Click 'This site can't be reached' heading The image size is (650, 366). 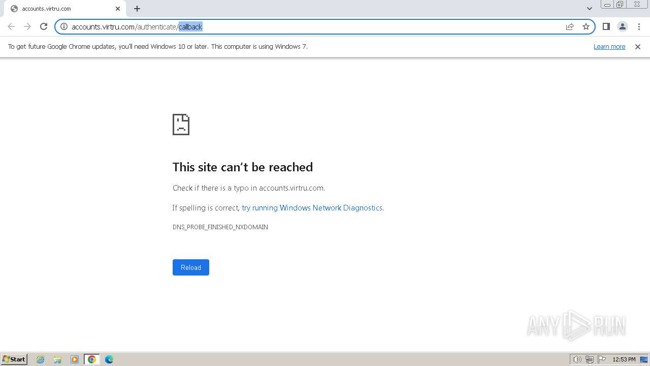coord(243,167)
